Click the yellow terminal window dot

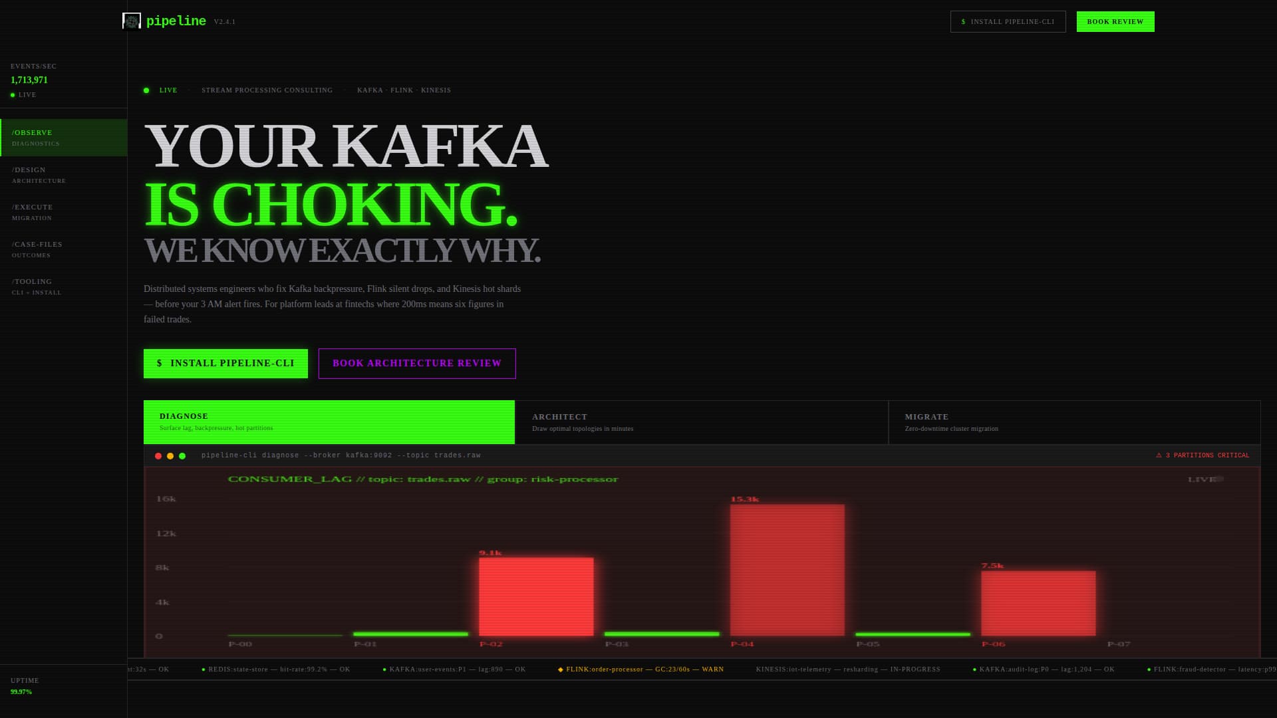[x=170, y=456]
